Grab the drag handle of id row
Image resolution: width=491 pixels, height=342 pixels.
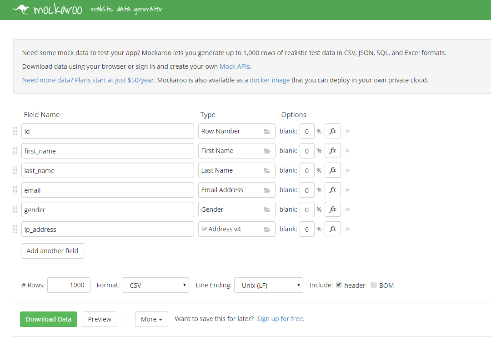tap(15, 131)
